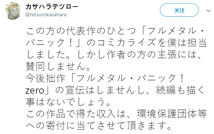Image resolution: width=214 pixels, height=134 pixels.
Task: Expand the tweet options chevron menu
Action: [x=208, y=11]
